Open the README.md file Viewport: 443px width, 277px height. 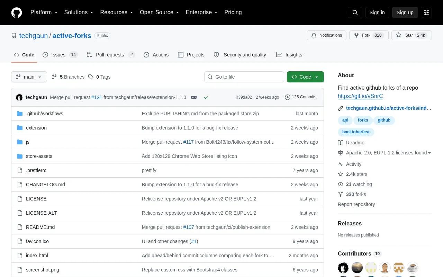click(x=40, y=227)
